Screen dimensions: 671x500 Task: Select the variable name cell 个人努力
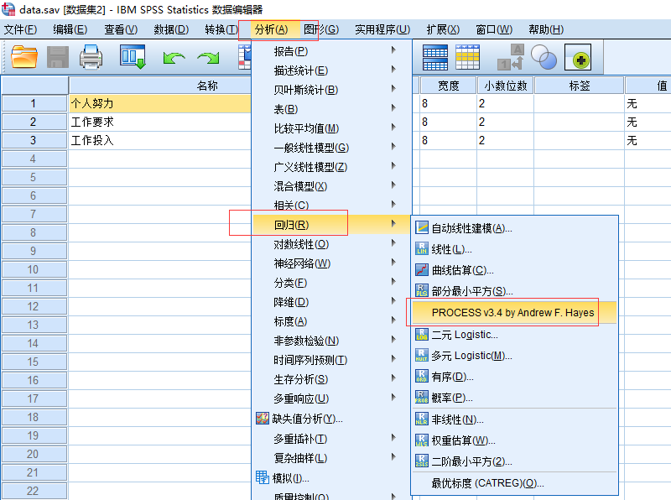pos(160,103)
